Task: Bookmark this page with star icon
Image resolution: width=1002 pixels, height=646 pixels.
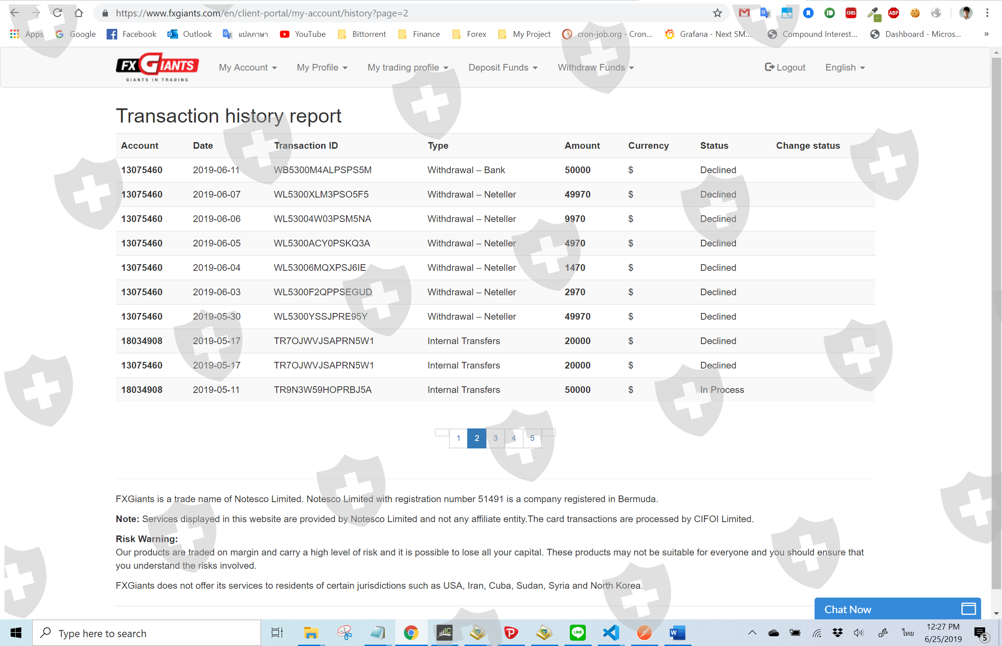Action: coord(717,13)
